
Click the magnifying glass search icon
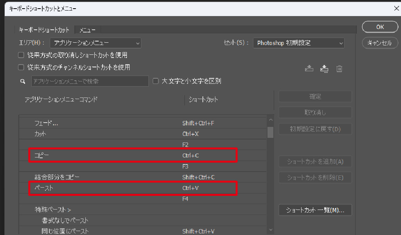(23, 81)
